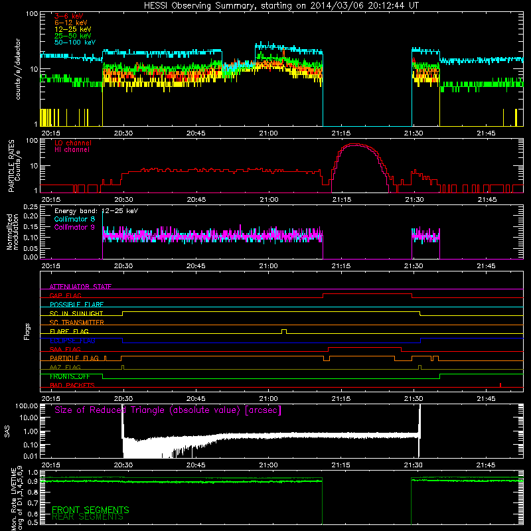
Task: Click the short pulse just right of the PARTICLE FLAG text
Action: coord(106,358)
